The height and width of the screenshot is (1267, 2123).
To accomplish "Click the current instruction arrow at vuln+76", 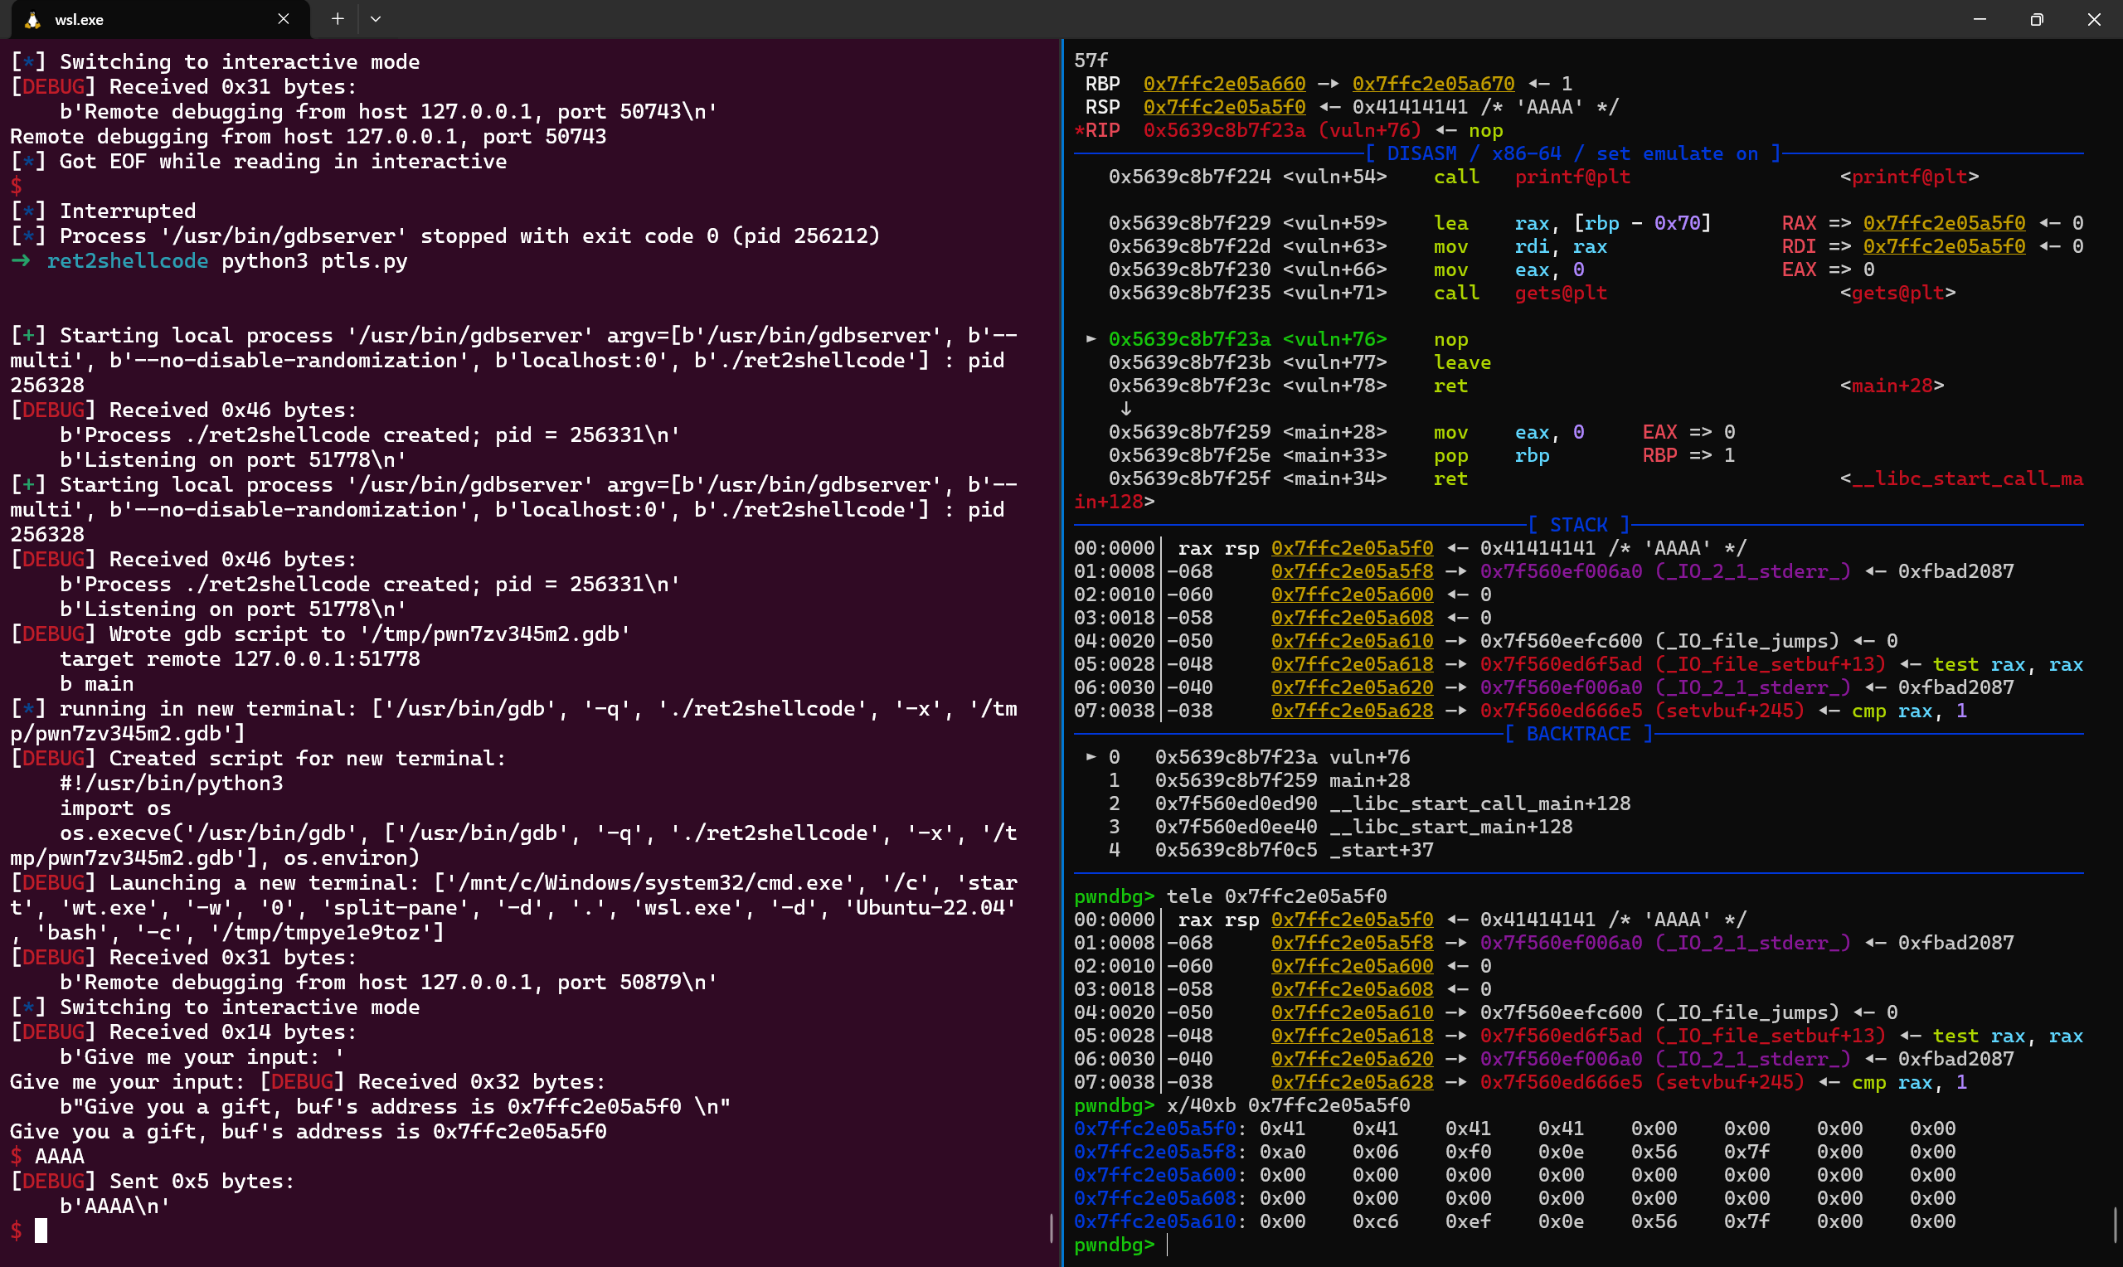I will pyautogui.click(x=1091, y=339).
